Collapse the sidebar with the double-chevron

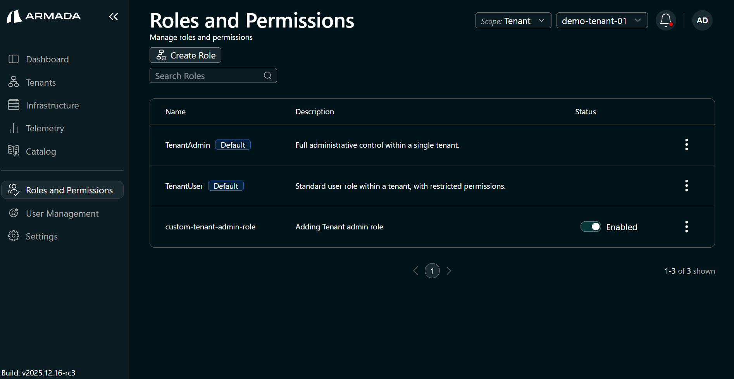tap(113, 16)
